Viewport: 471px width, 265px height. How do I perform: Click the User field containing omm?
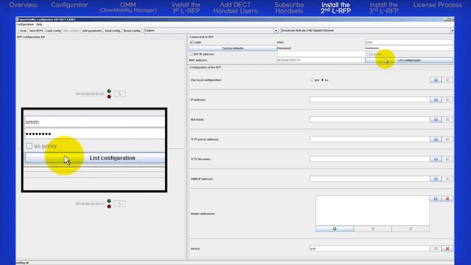click(x=409, y=42)
